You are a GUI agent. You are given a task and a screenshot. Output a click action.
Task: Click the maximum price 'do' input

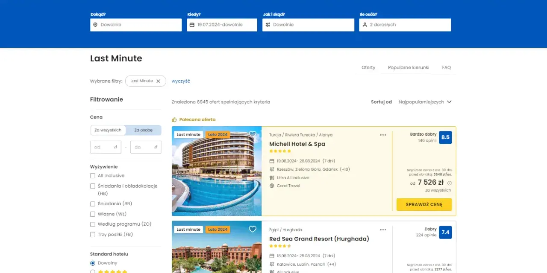point(146,147)
